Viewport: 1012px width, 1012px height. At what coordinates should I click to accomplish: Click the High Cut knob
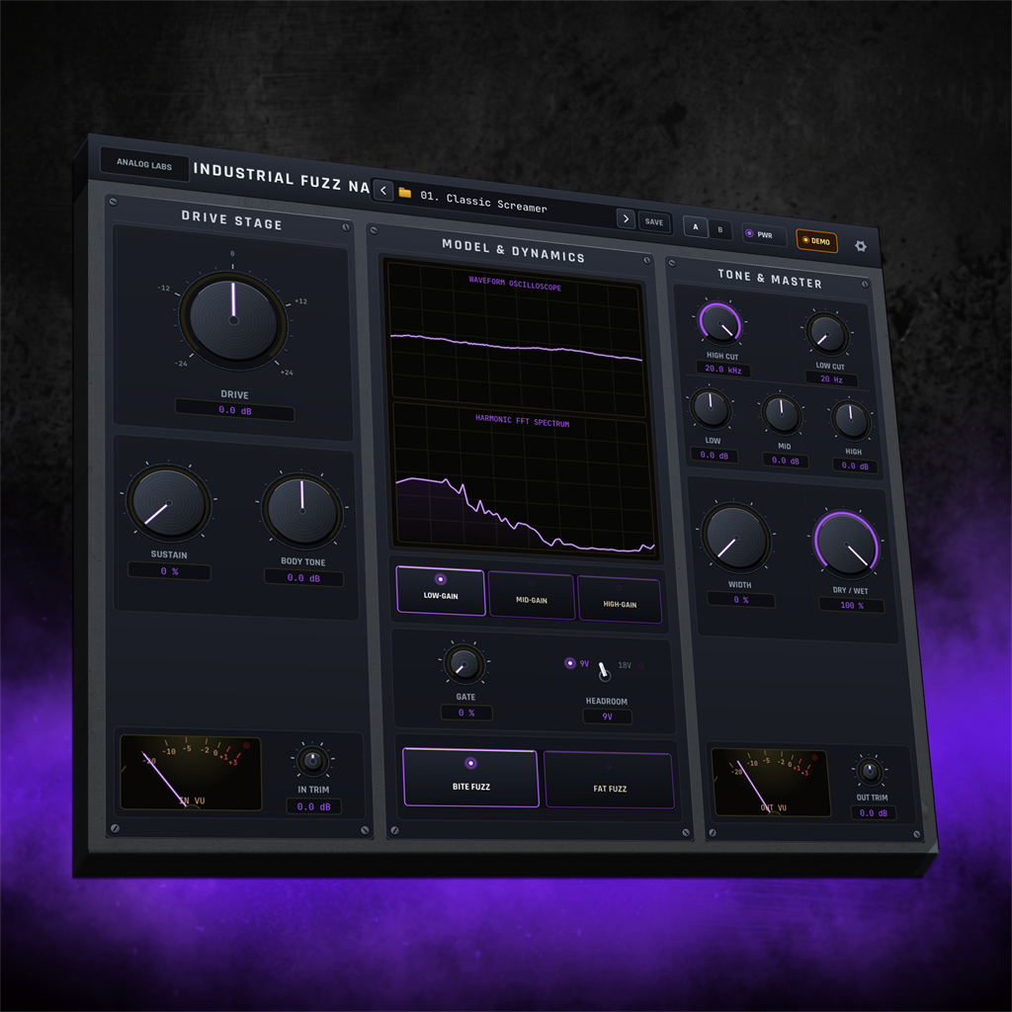pos(720,324)
